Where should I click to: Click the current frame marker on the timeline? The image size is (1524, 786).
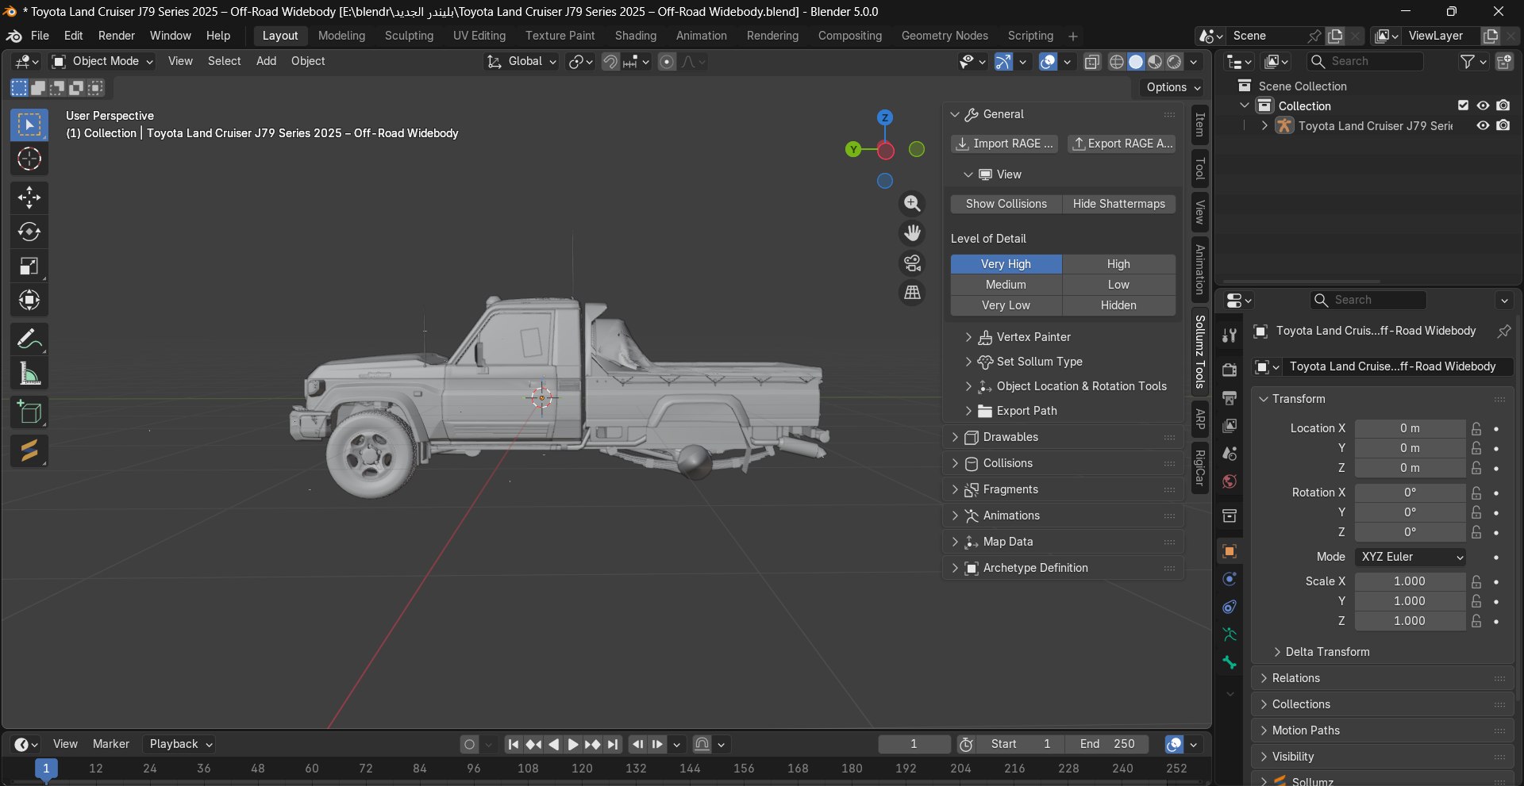click(x=46, y=769)
